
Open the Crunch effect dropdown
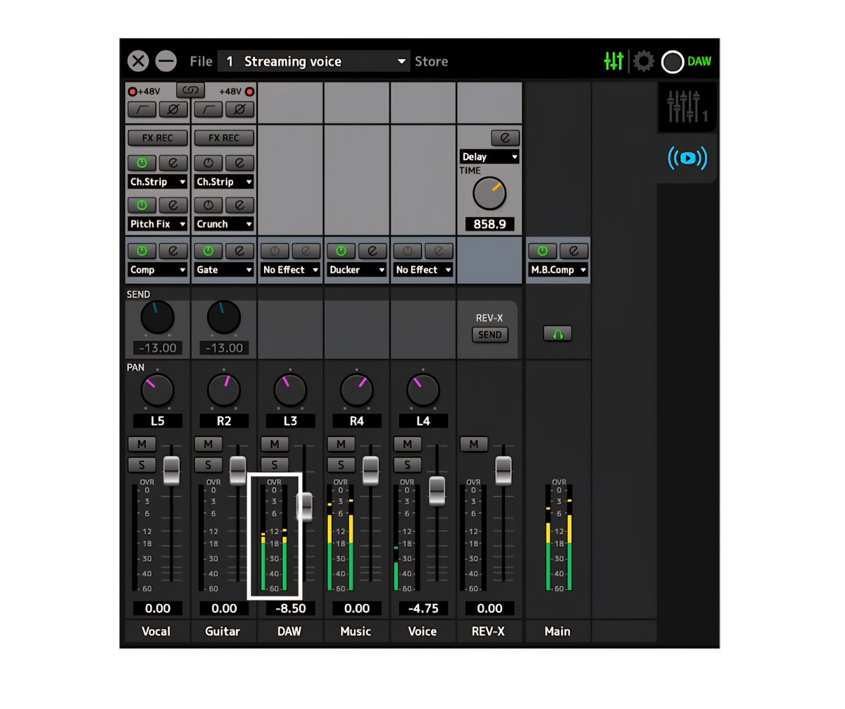(224, 224)
